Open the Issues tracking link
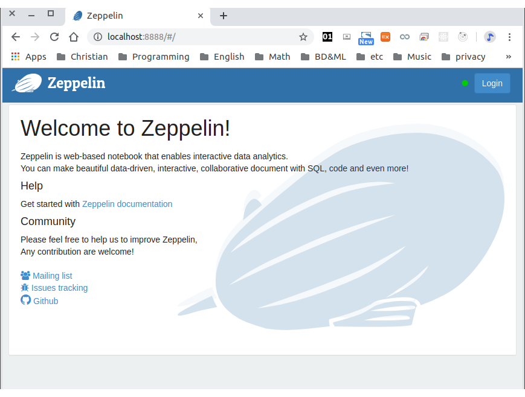Viewport: 525px width, 397px height. (59, 288)
